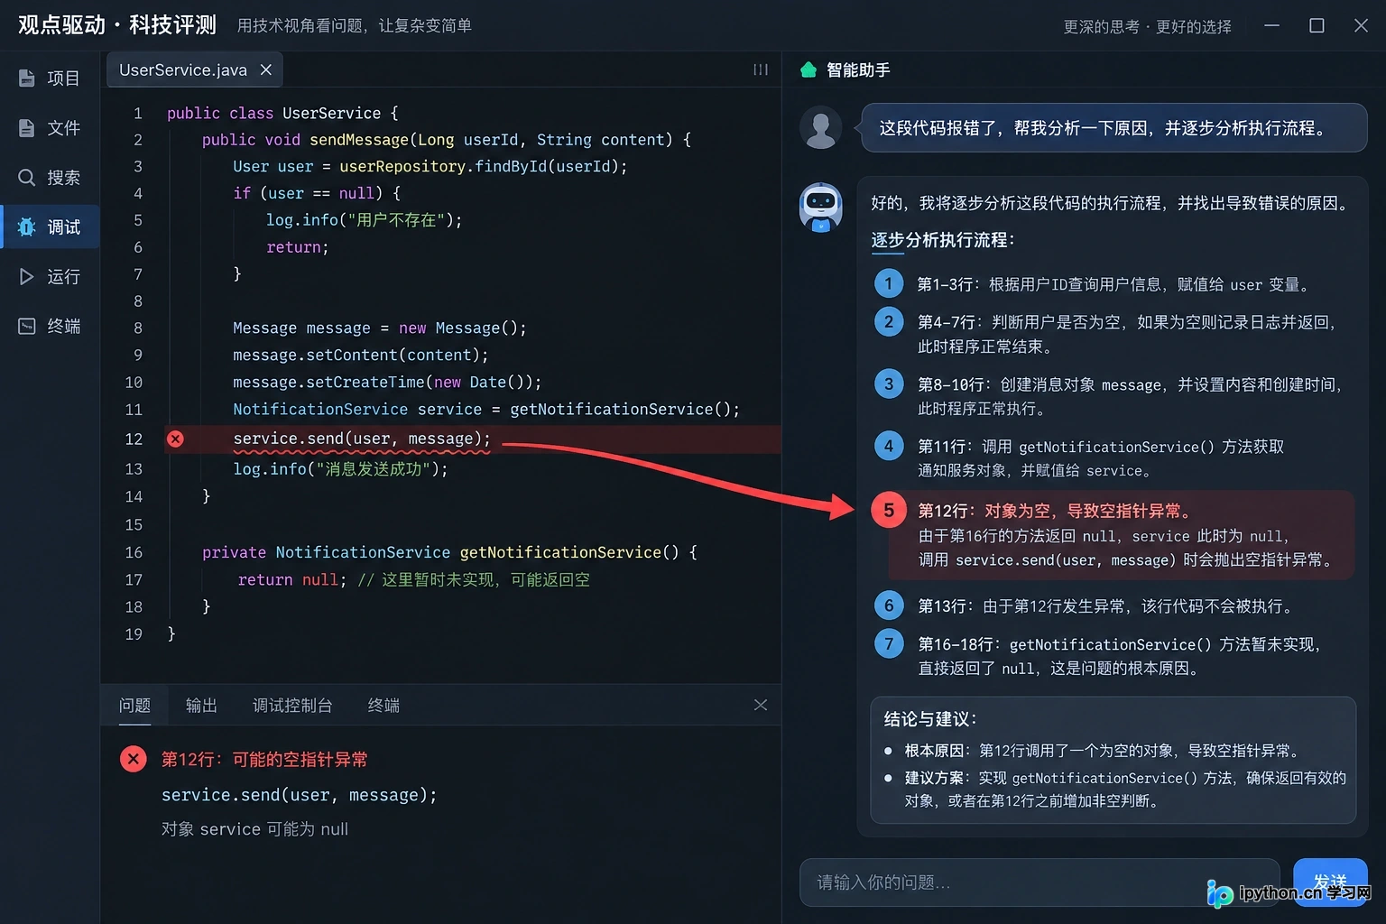The height and width of the screenshot is (924, 1386).
Task: Click the 智能助手 panel title
Action: tap(858, 69)
